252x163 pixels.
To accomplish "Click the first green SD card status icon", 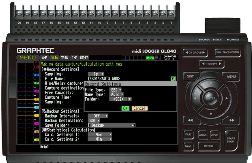I will click(148, 58).
